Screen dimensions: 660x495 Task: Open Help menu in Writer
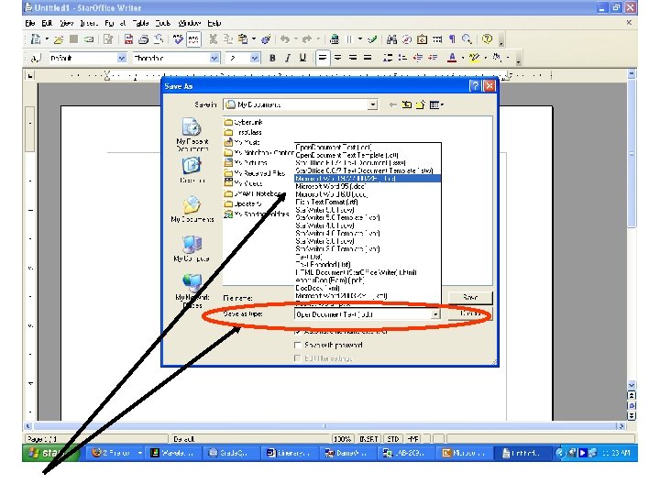click(x=214, y=23)
